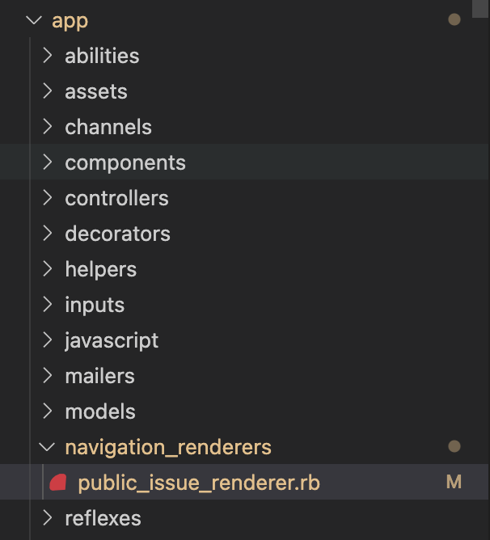
Task: Click the decorators folder label
Action: click(x=117, y=234)
